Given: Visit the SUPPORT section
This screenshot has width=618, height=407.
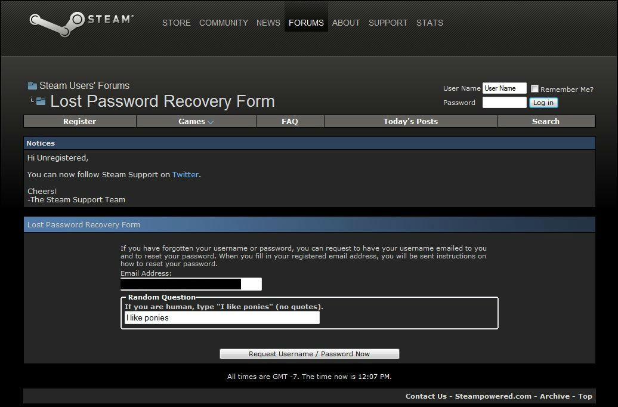Looking at the screenshot, I should click(x=388, y=23).
